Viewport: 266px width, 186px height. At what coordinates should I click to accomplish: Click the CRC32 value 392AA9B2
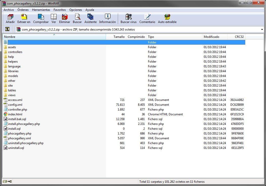click(237, 100)
